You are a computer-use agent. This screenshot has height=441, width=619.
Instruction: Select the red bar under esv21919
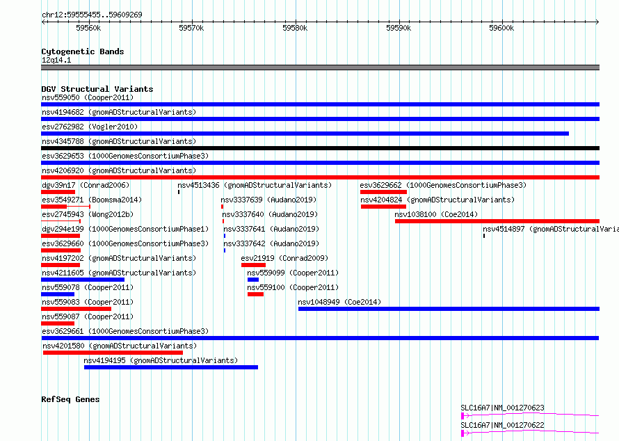pos(253,265)
